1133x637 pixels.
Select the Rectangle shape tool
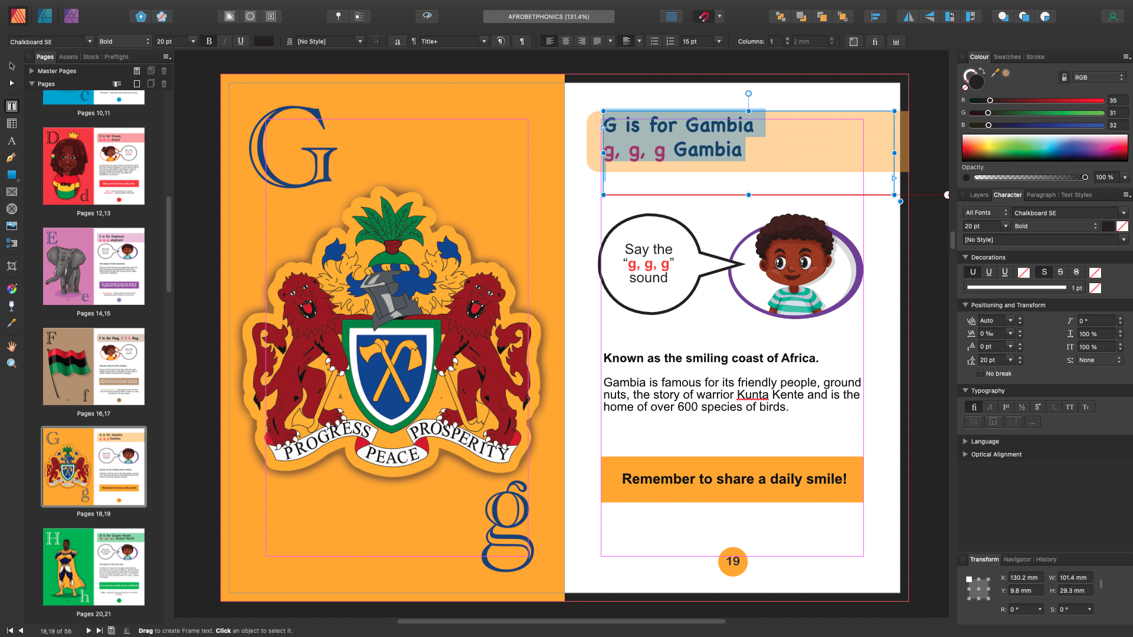pos(12,175)
